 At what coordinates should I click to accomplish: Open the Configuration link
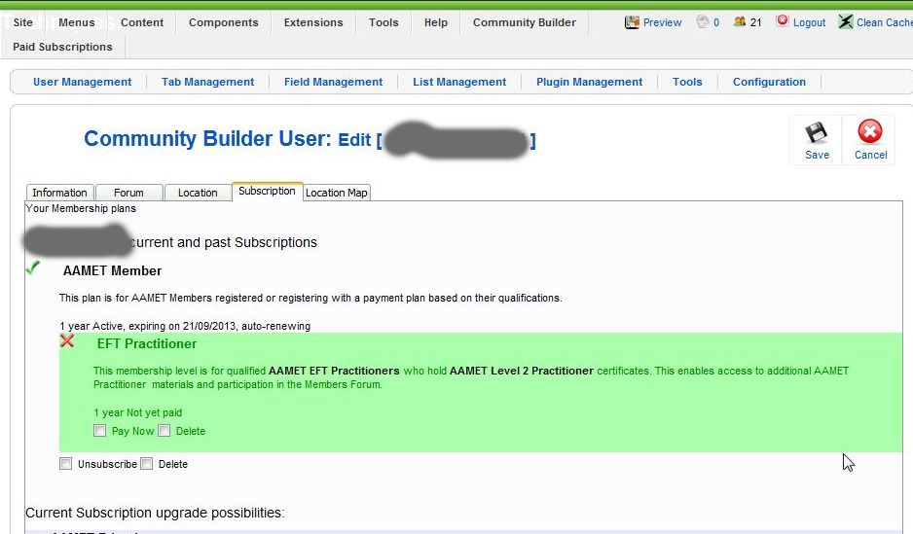769,82
